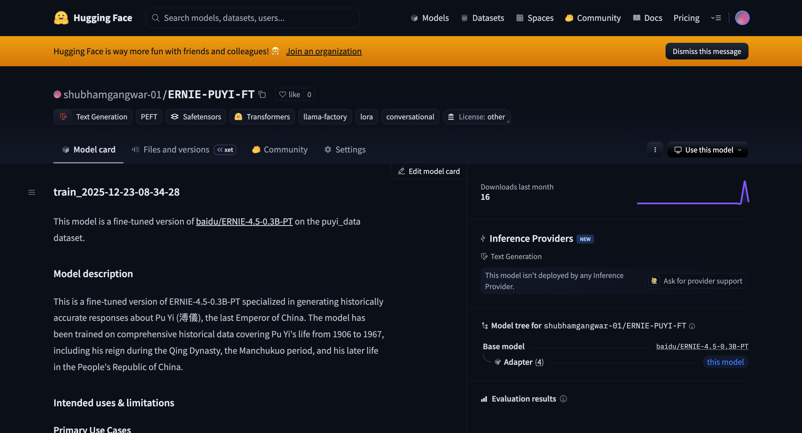802x433 pixels.
Task: Copy the model name to clipboard
Action: 262,95
